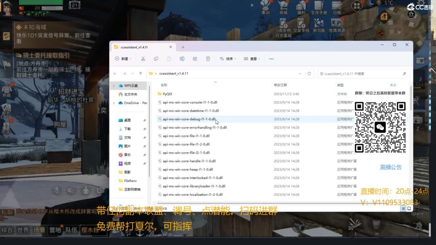Click ccassistant_v1.4.11 in the address bar

pos(174,73)
